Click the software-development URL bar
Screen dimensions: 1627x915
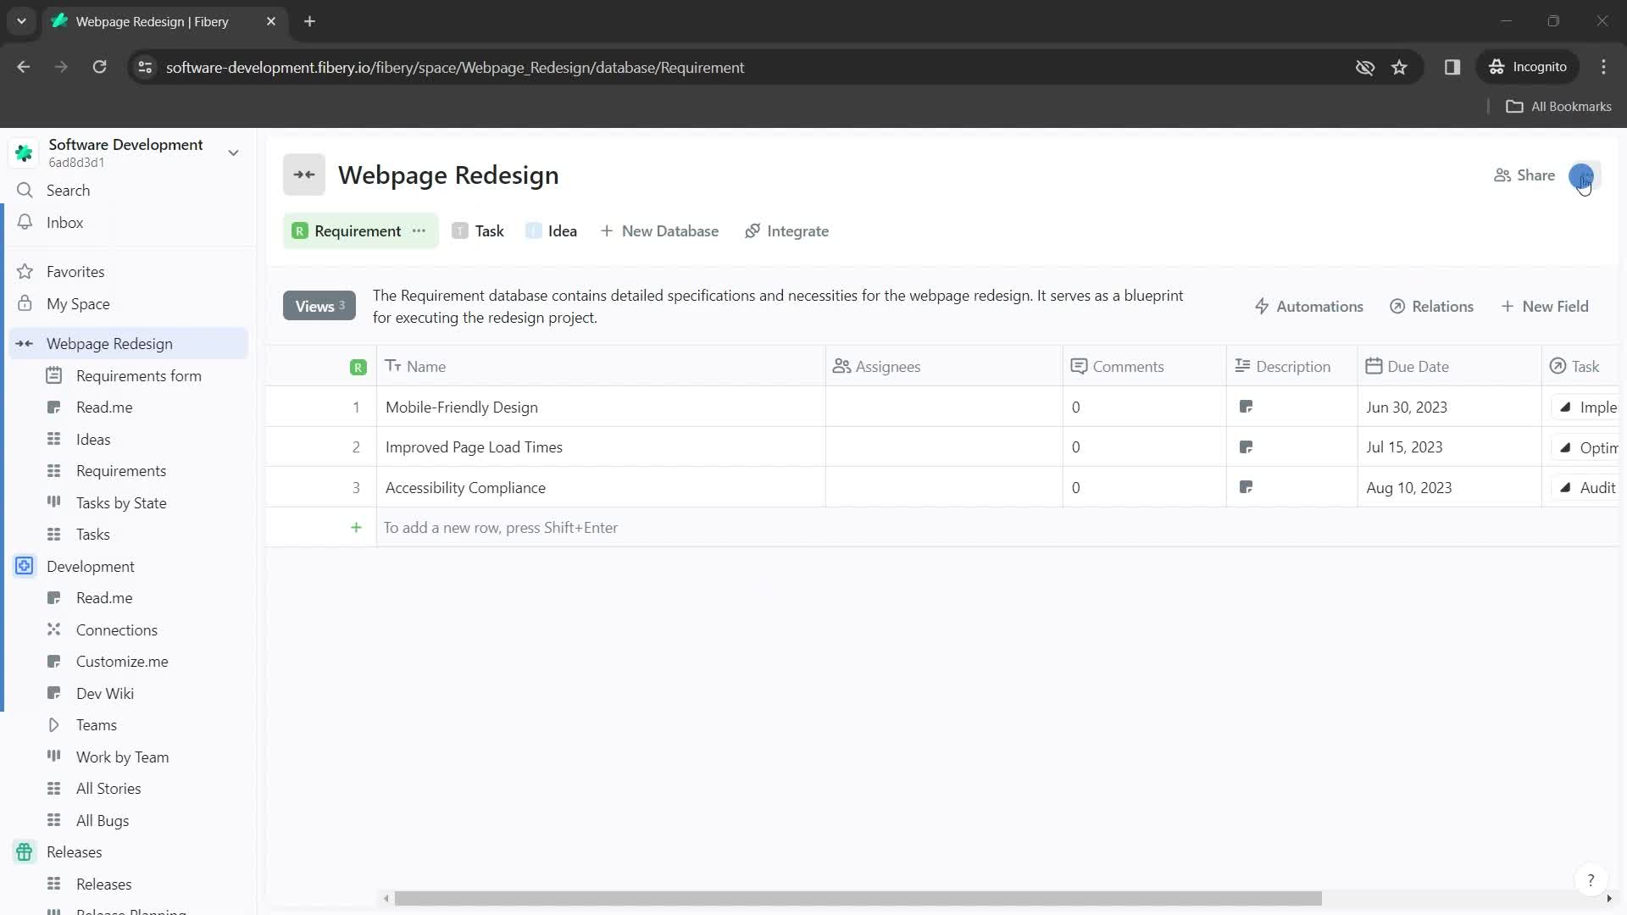click(x=455, y=67)
